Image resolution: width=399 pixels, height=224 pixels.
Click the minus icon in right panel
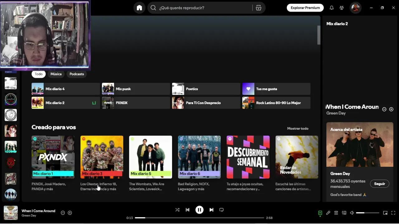pyautogui.click(x=384, y=109)
